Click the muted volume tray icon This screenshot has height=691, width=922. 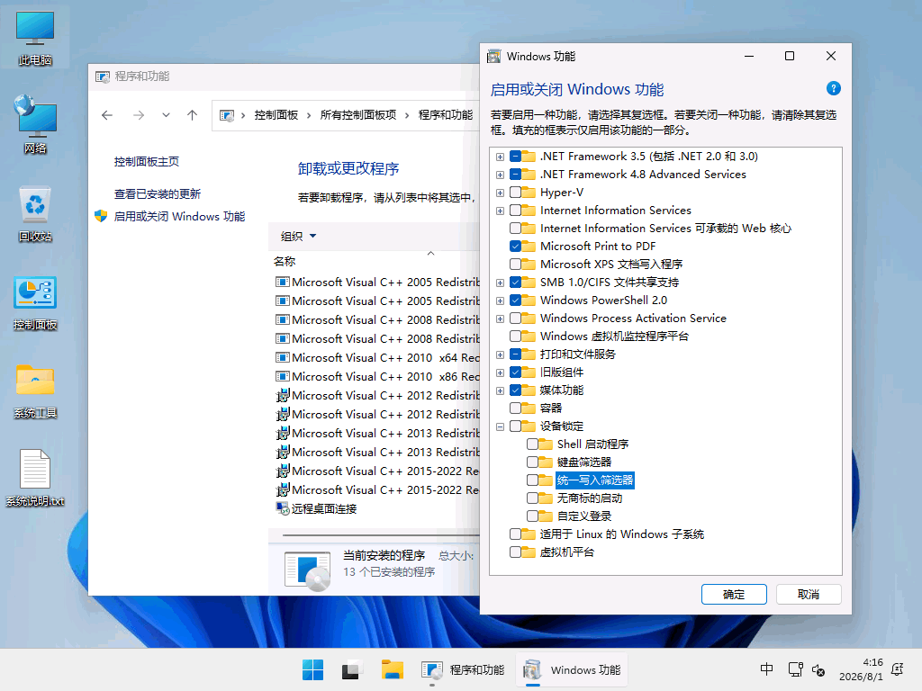coord(818,669)
